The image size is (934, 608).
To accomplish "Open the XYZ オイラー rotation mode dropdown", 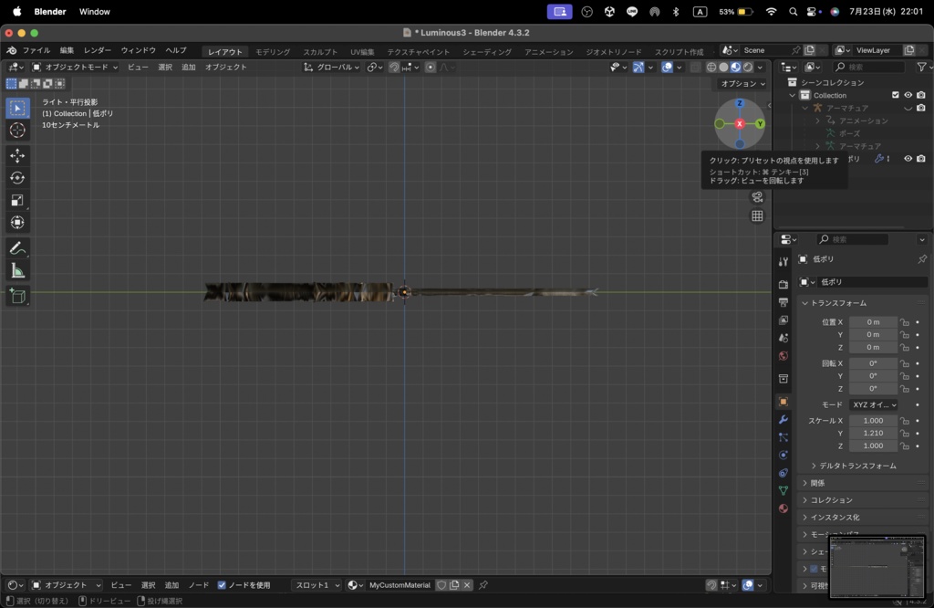I will coord(873,404).
